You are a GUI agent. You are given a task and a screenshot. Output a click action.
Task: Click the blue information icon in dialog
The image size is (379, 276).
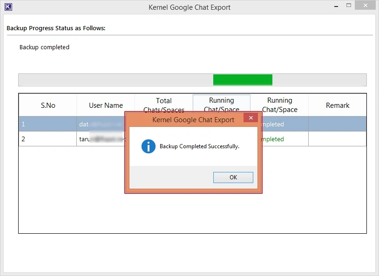click(x=148, y=146)
